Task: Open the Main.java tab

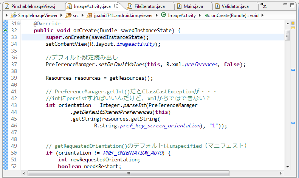Action: point(193,6)
